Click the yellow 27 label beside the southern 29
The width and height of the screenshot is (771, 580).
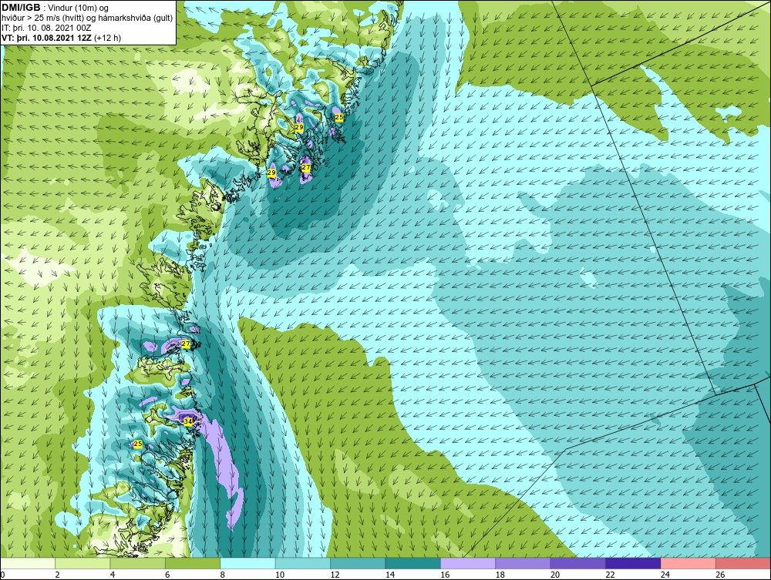pos(306,167)
